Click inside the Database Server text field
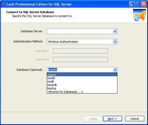The image size is (148, 125). pyautogui.click(x=80, y=31)
